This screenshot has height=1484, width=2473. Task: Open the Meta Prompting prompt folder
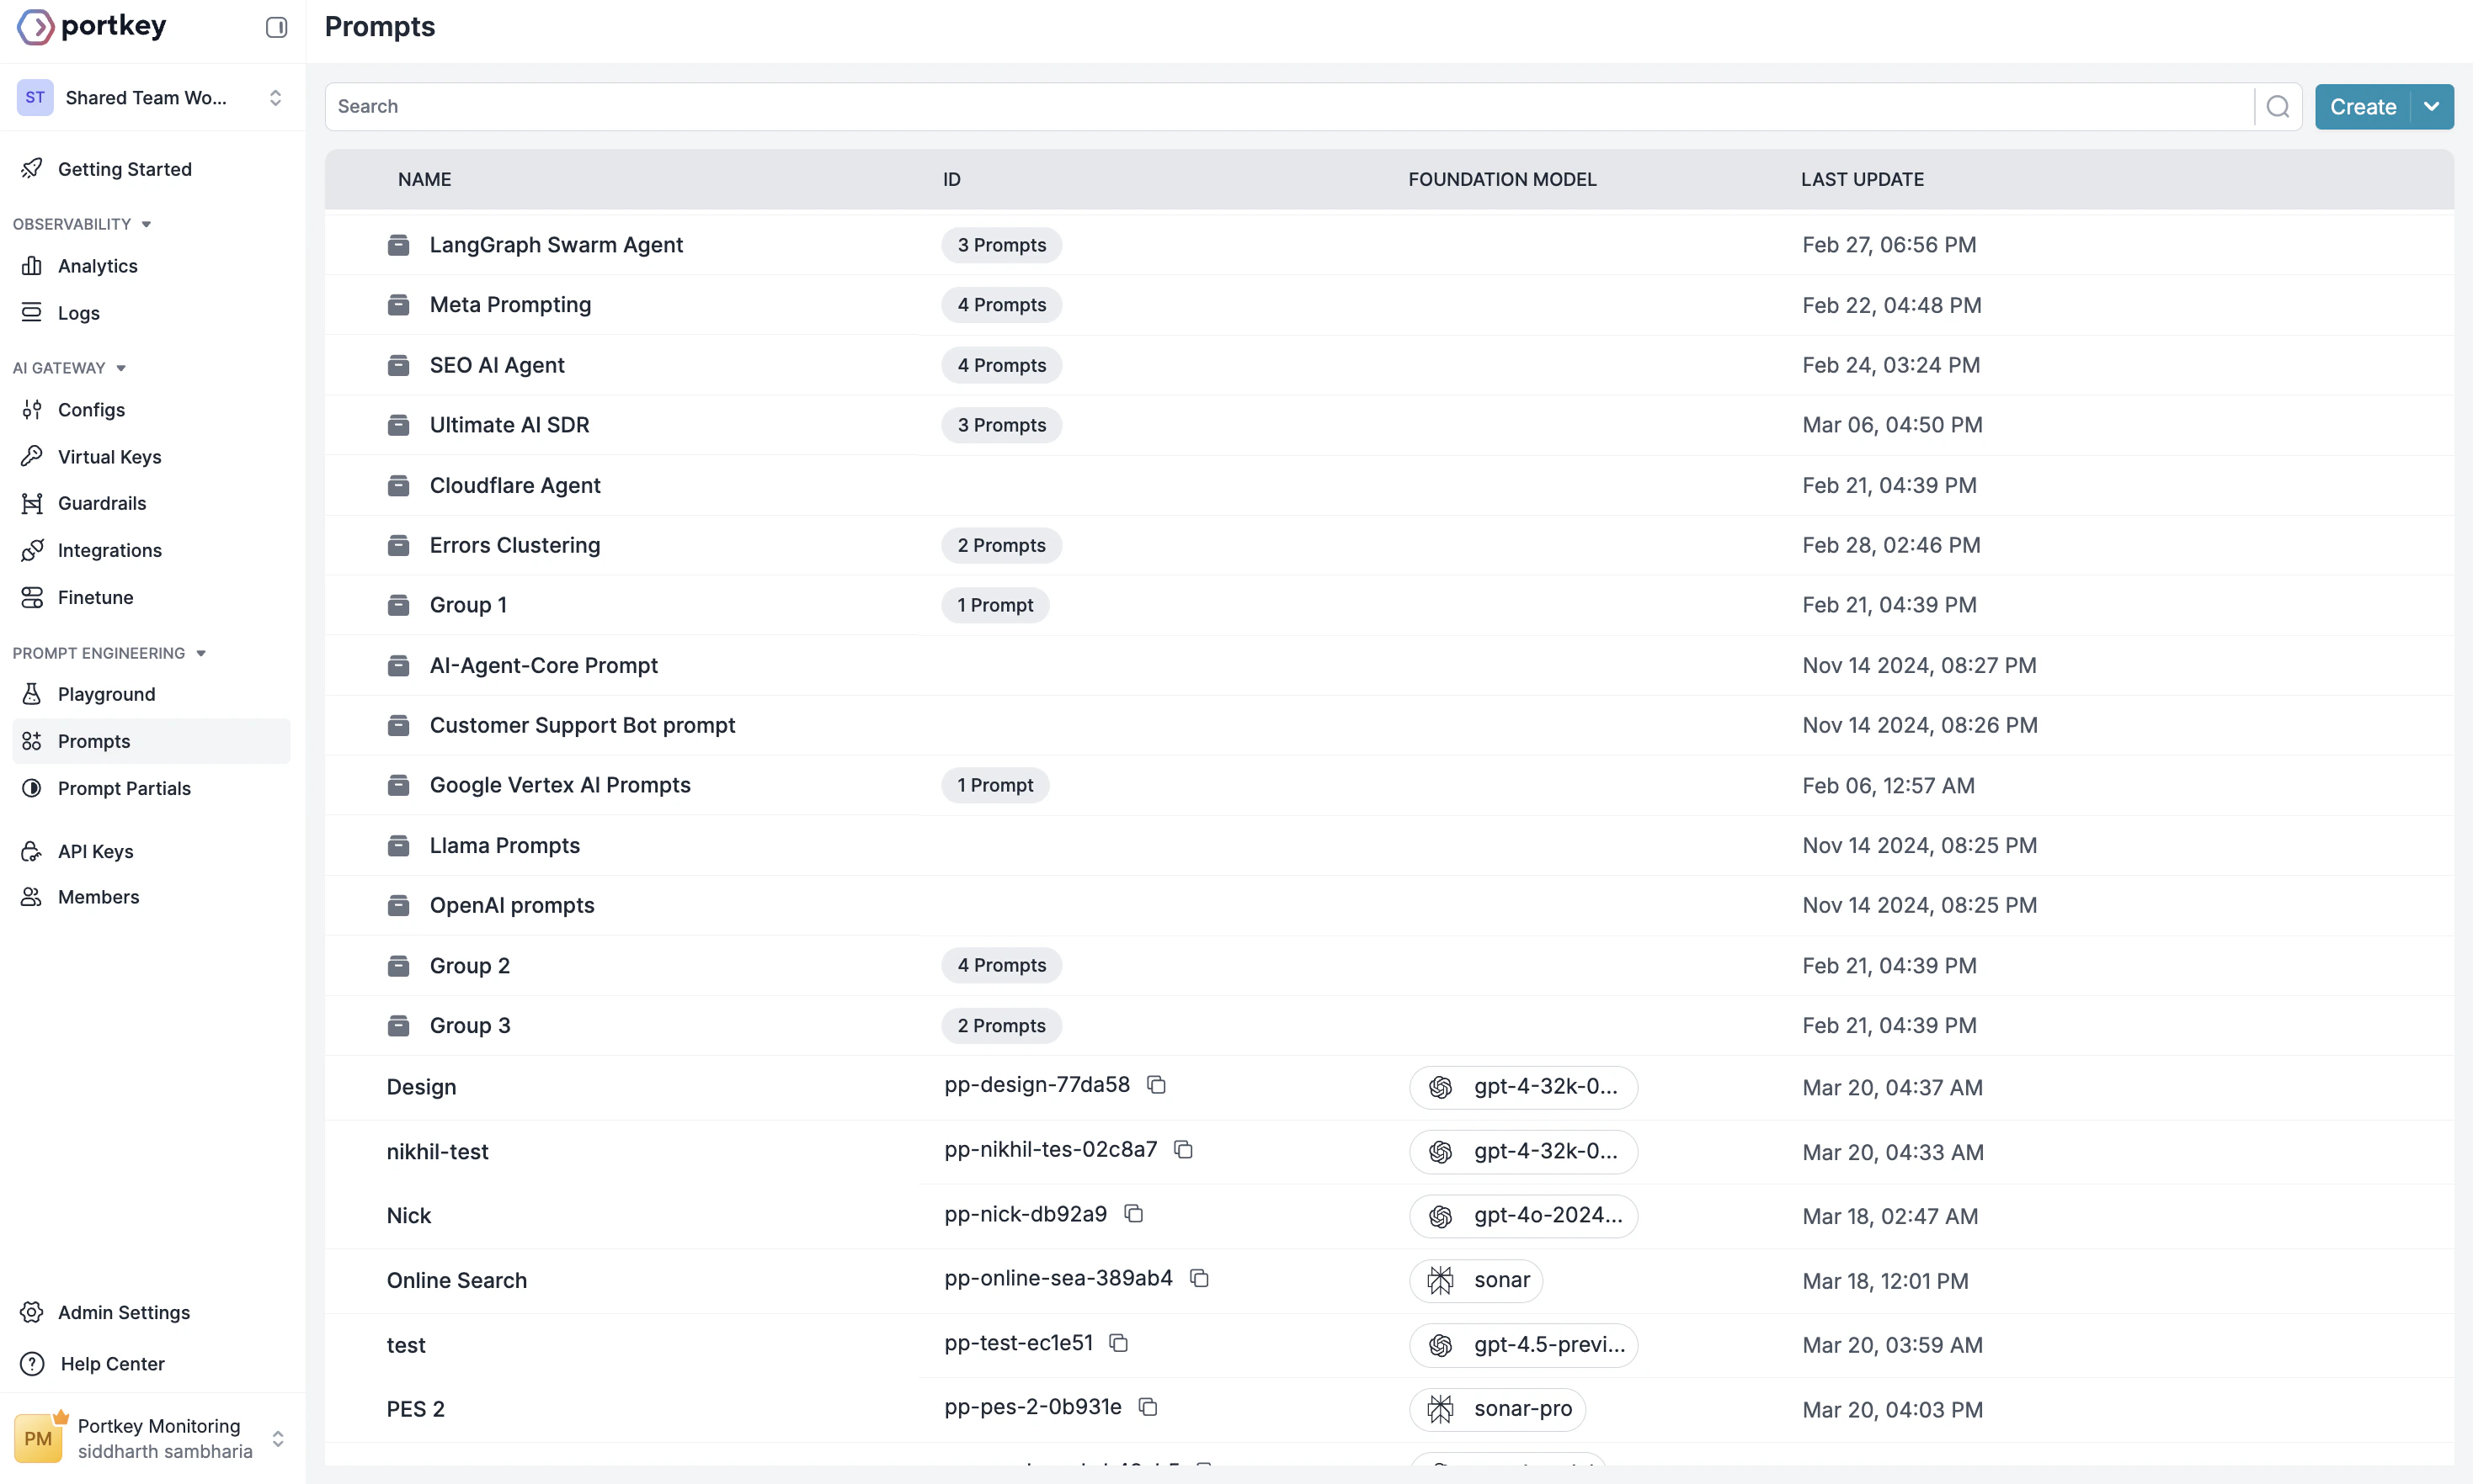click(x=509, y=305)
